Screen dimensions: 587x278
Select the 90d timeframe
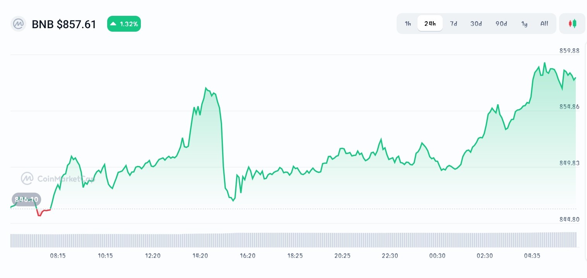tap(501, 24)
